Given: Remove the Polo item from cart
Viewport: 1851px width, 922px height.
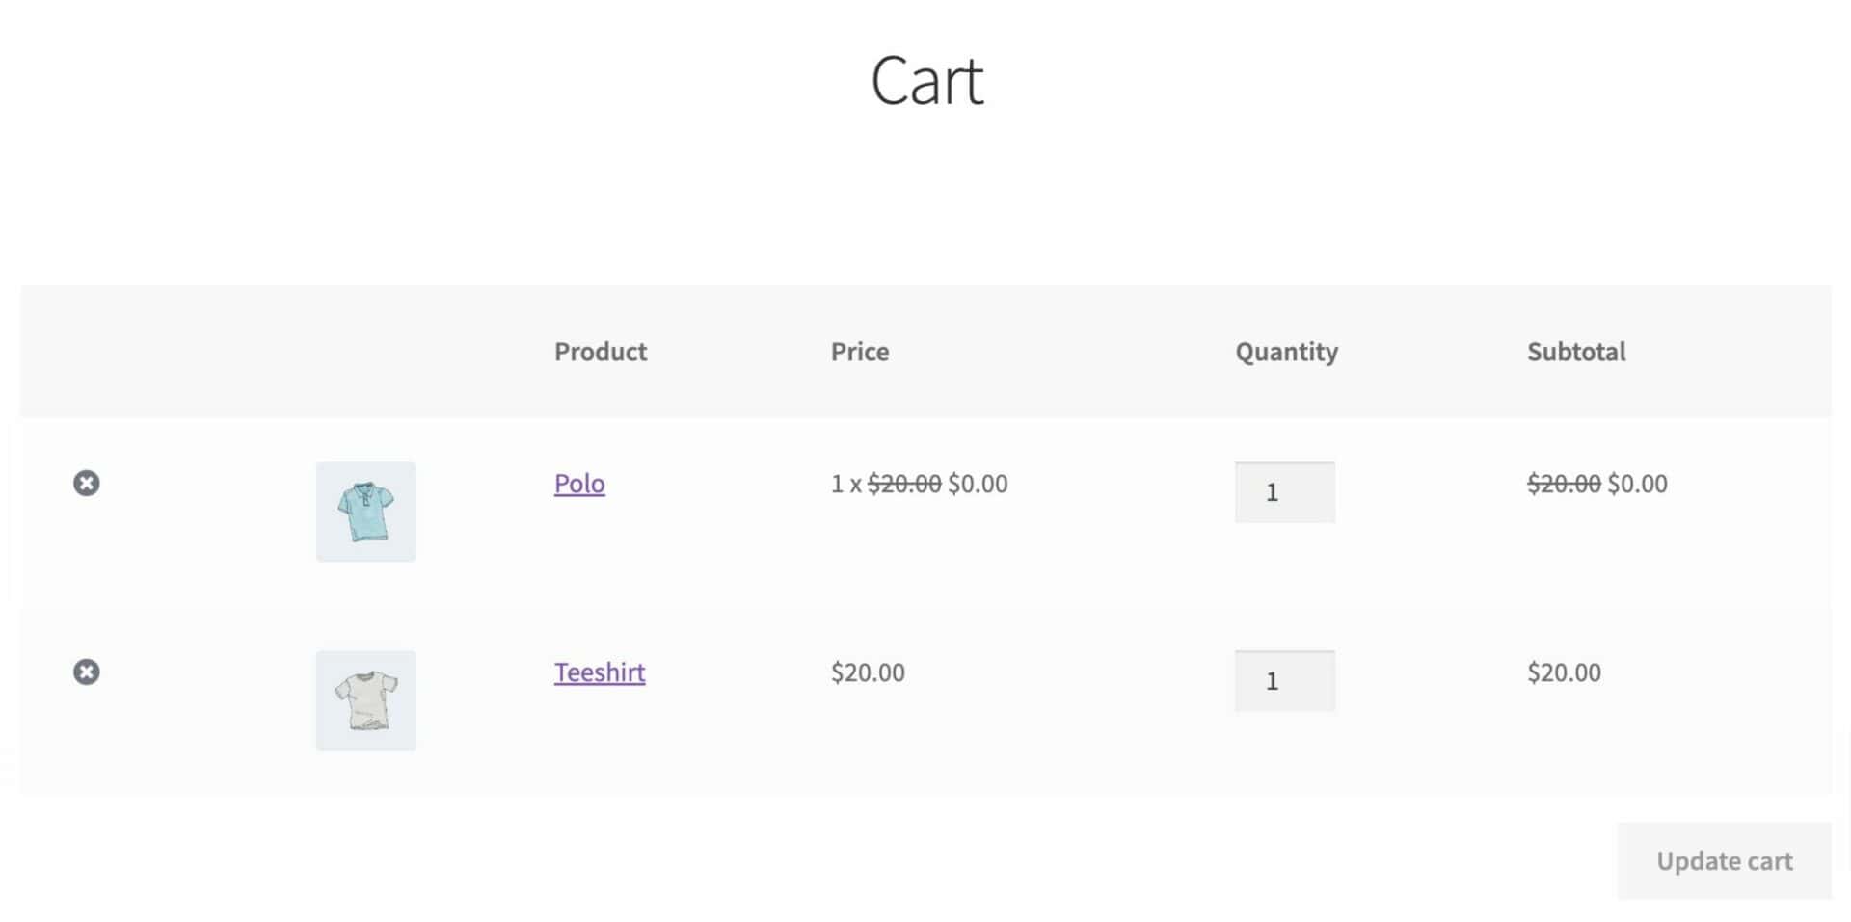Looking at the screenshot, I should pos(87,483).
